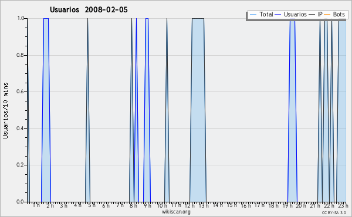Screen dimensions: 352x217
Task: Click the 17 h x-axis label
Action: coord(259,205)
